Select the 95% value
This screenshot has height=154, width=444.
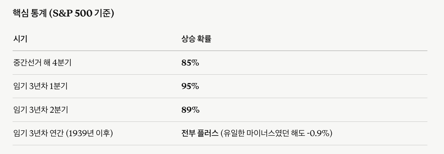[190, 86]
